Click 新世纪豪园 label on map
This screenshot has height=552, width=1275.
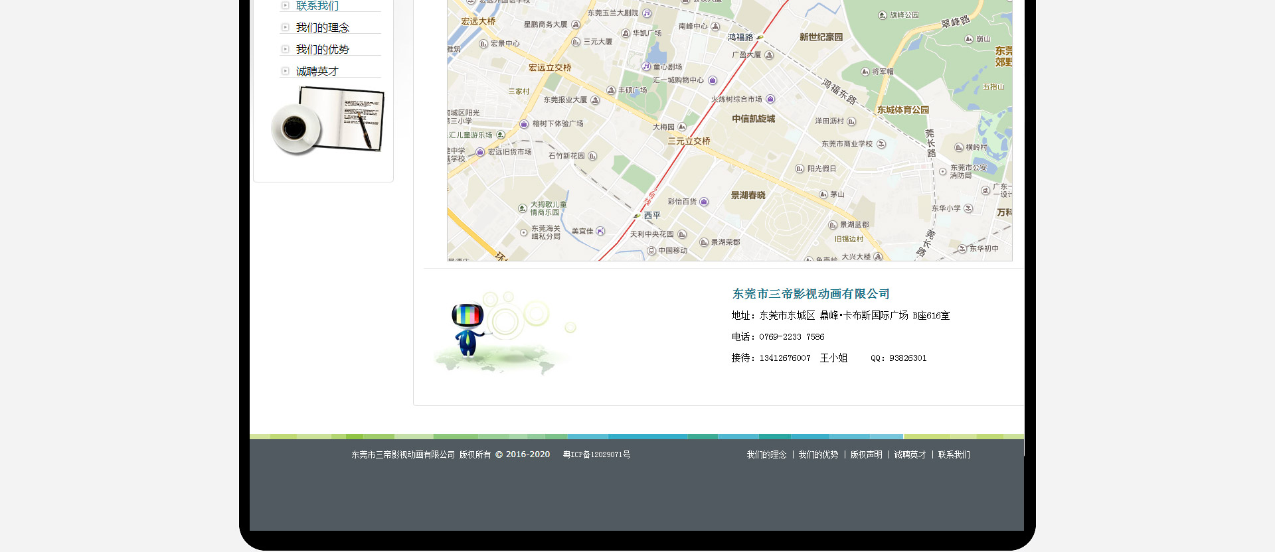pos(821,38)
